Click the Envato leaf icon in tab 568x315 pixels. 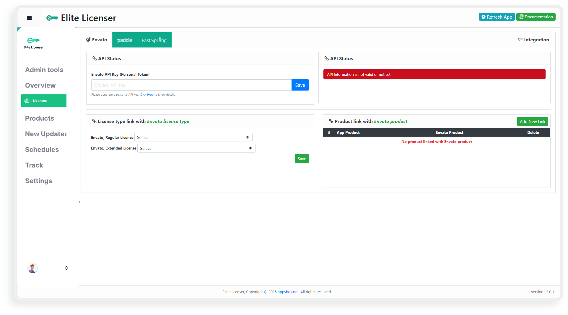pos(88,40)
